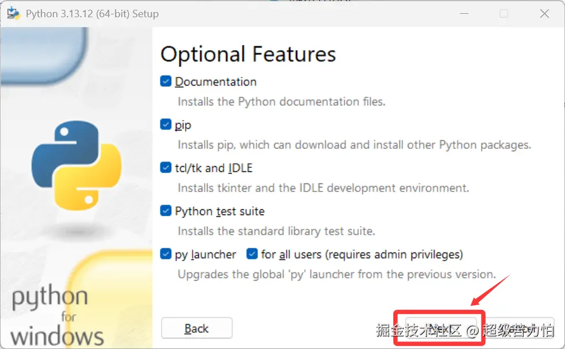The width and height of the screenshot is (565, 349).
Task: Click the 'Upgrades the global py launcher' description
Action: coord(337,274)
